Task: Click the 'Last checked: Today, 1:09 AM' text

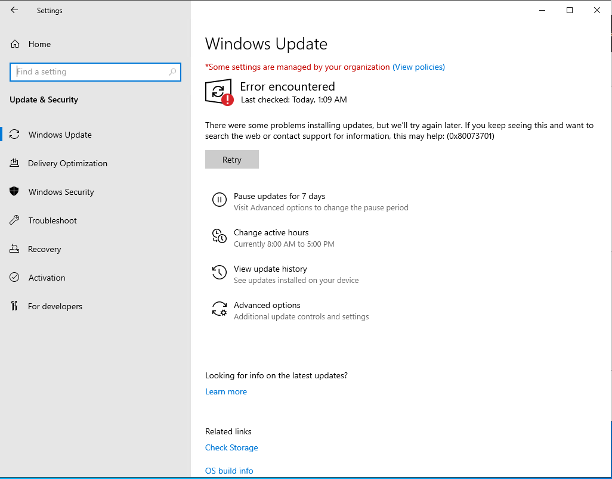Action: pos(294,99)
